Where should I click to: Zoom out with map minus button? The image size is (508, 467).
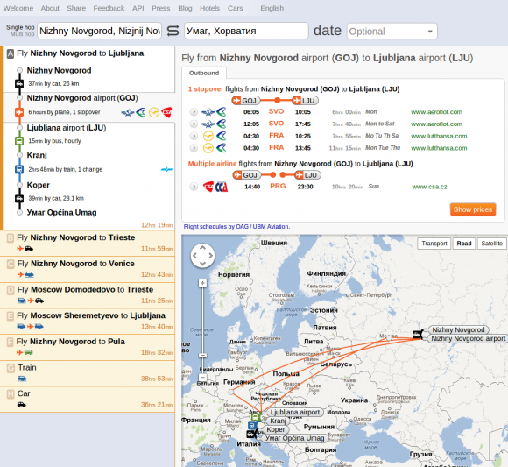202,378
